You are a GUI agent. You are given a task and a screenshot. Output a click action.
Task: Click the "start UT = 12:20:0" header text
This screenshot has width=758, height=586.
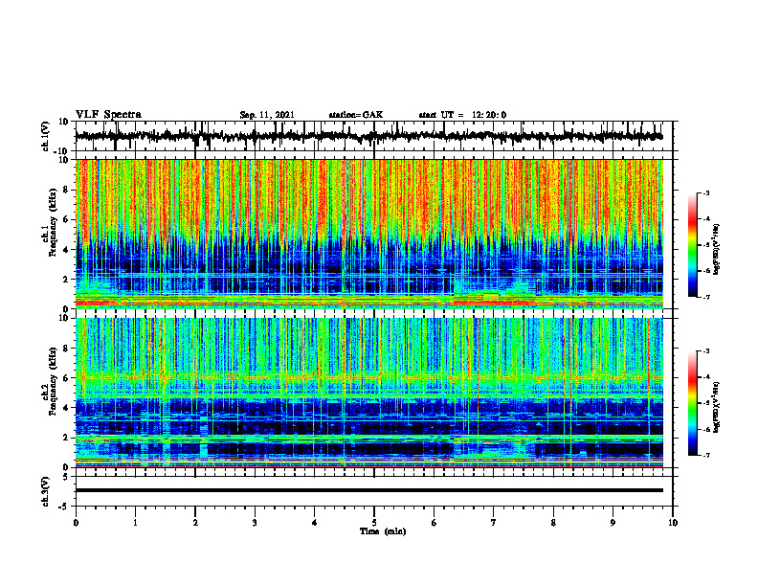(462, 115)
